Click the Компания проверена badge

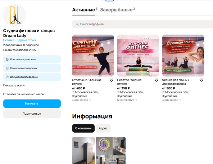32,59
